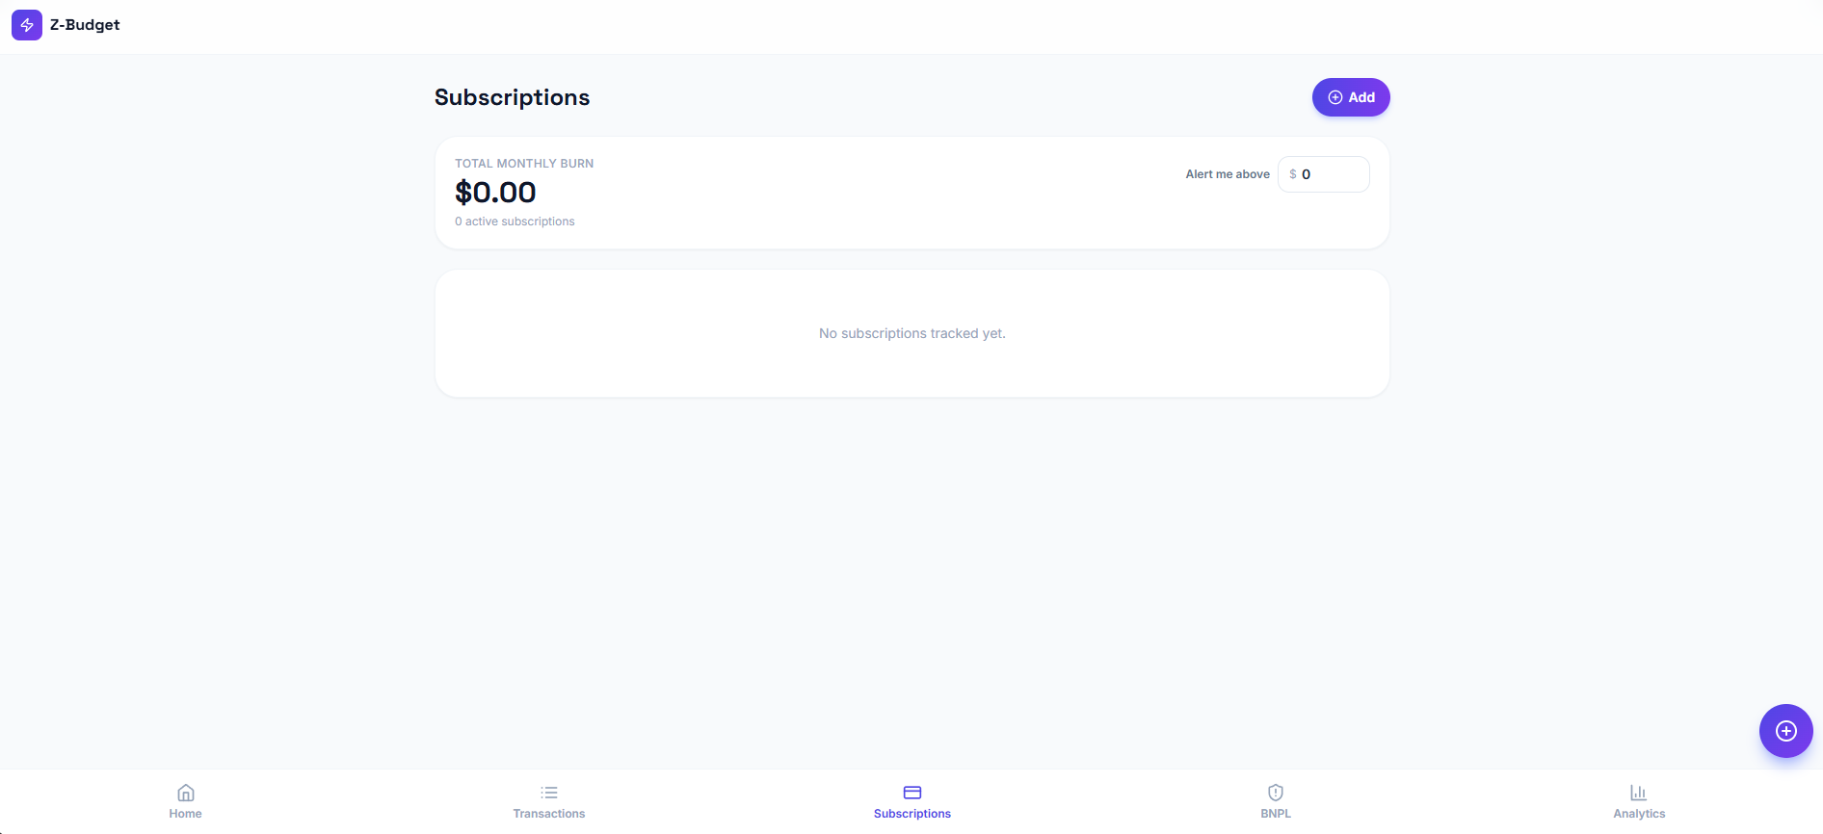Click the No subscriptions tracked yet message
Viewport: 1823px width, 834px height.
click(912, 333)
